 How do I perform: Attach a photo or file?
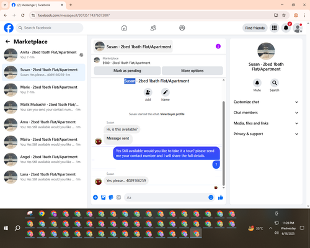point(103,198)
